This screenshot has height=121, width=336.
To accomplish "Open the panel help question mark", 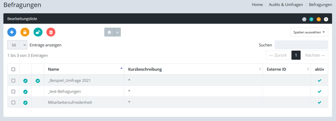I will [x=326, y=19].
